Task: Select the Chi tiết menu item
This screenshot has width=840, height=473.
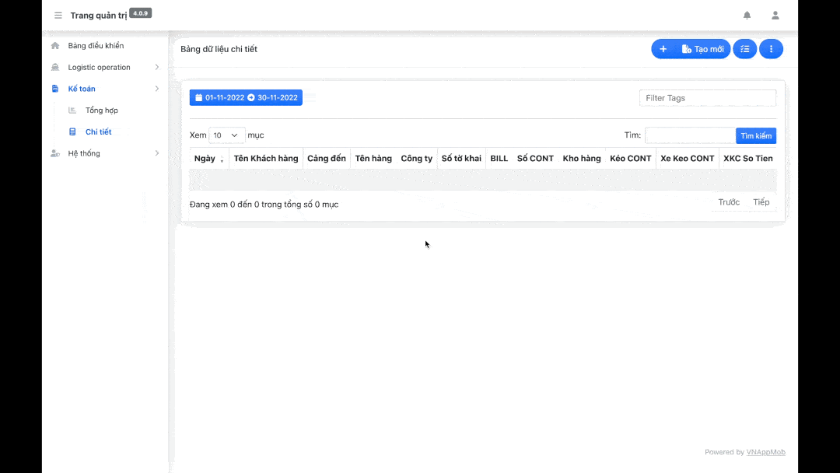Action: (x=98, y=132)
